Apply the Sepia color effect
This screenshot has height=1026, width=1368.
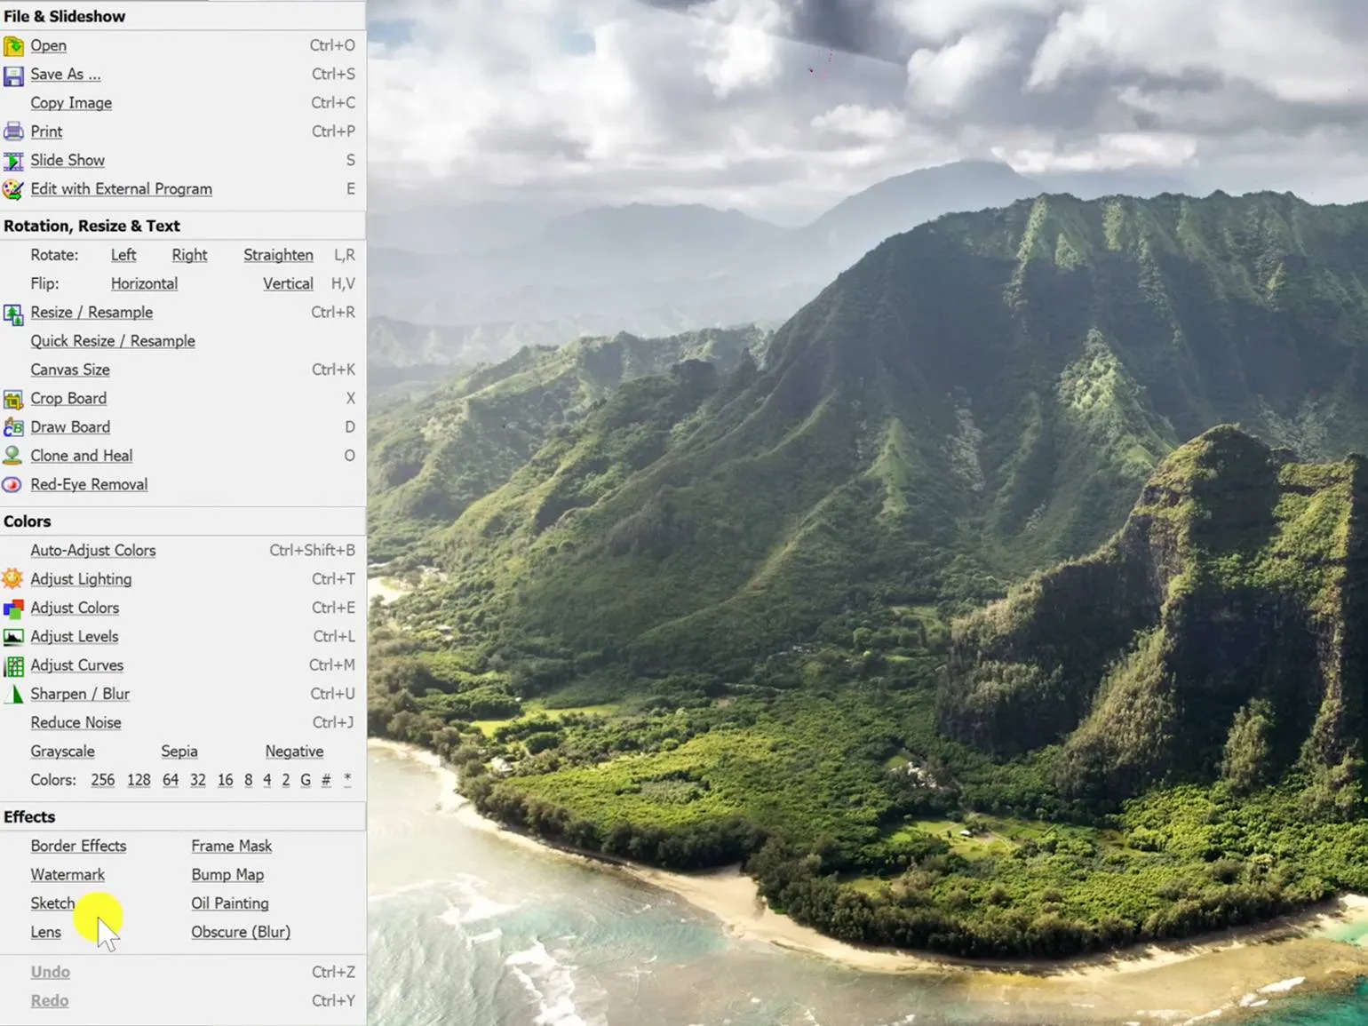pos(179,752)
